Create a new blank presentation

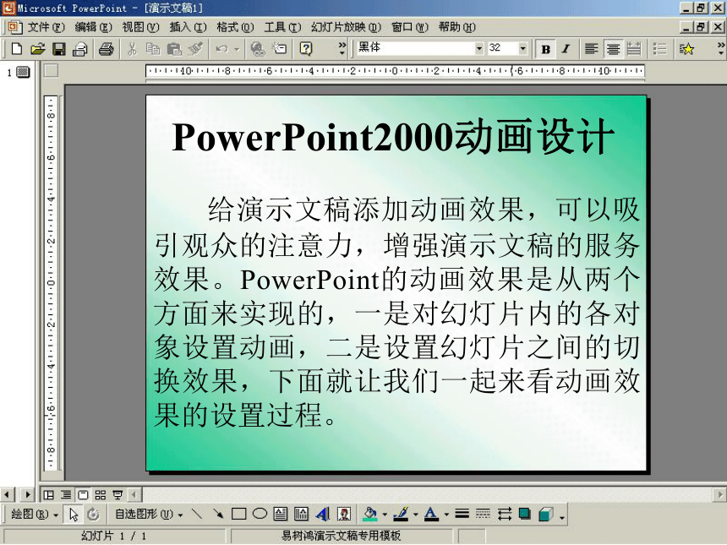(x=16, y=49)
